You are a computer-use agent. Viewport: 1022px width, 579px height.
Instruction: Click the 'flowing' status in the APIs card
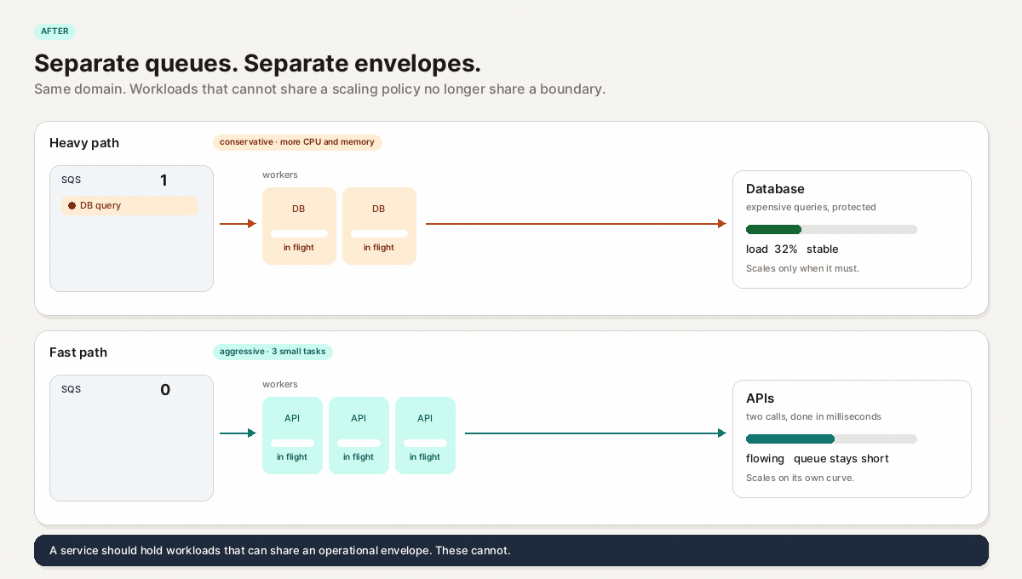[765, 458]
